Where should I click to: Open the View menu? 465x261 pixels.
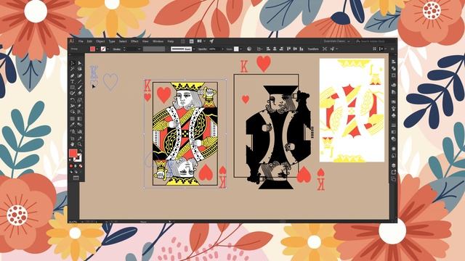(x=145, y=41)
